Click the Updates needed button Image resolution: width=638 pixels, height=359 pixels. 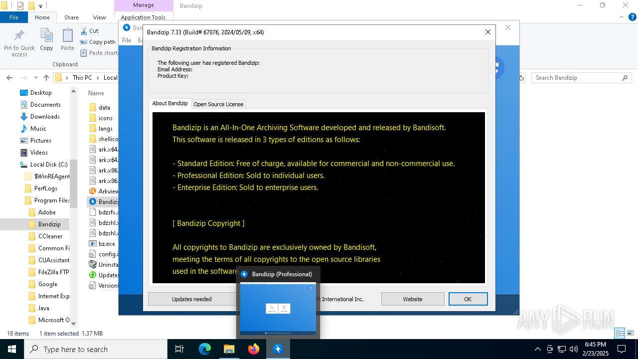[192, 299]
